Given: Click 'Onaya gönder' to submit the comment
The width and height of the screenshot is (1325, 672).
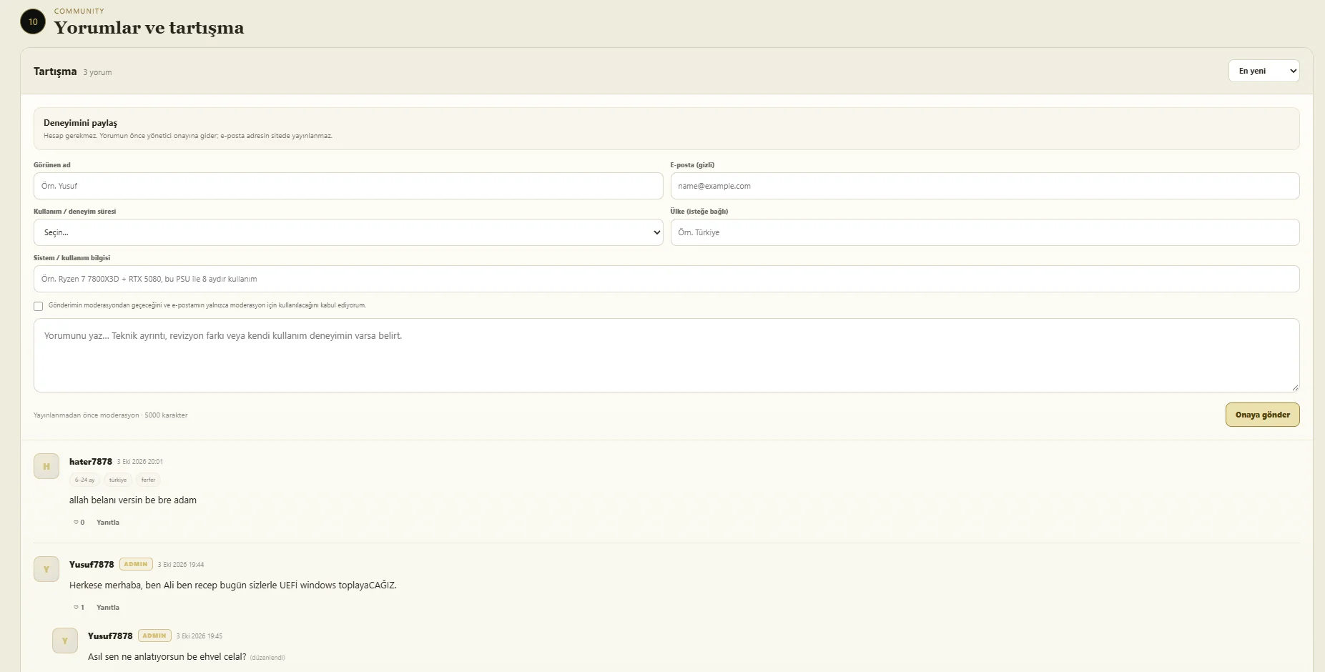Looking at the screenshot, I should (1262, 415).
